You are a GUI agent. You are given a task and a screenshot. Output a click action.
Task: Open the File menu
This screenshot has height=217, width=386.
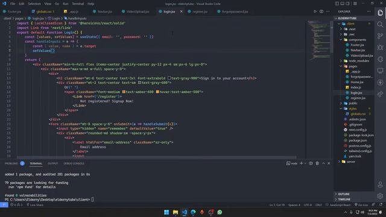click(13, 4)
